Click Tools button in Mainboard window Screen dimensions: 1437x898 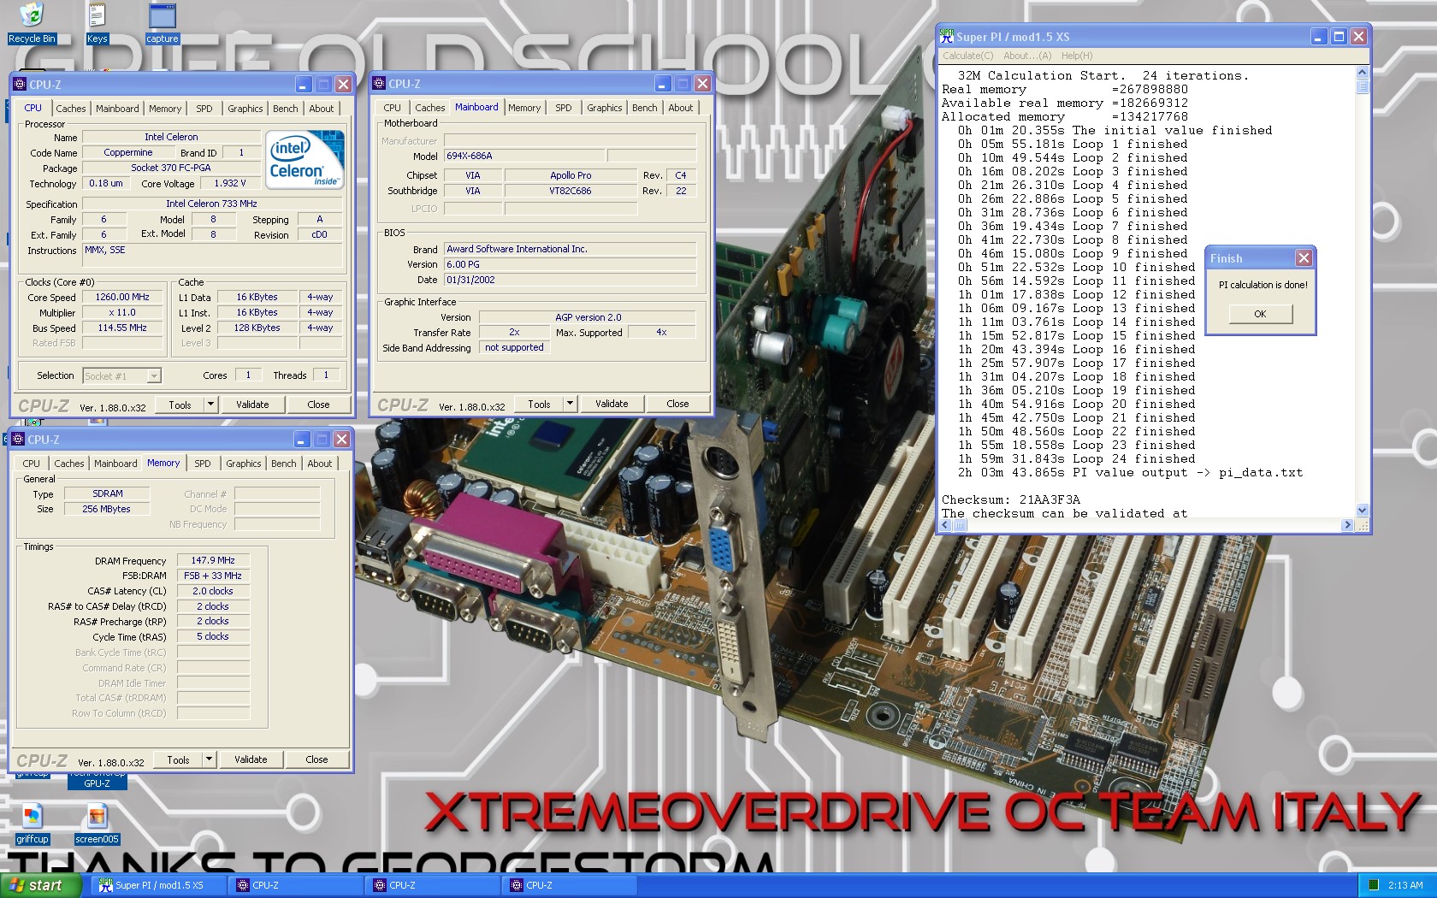click(x=540, y=404)
